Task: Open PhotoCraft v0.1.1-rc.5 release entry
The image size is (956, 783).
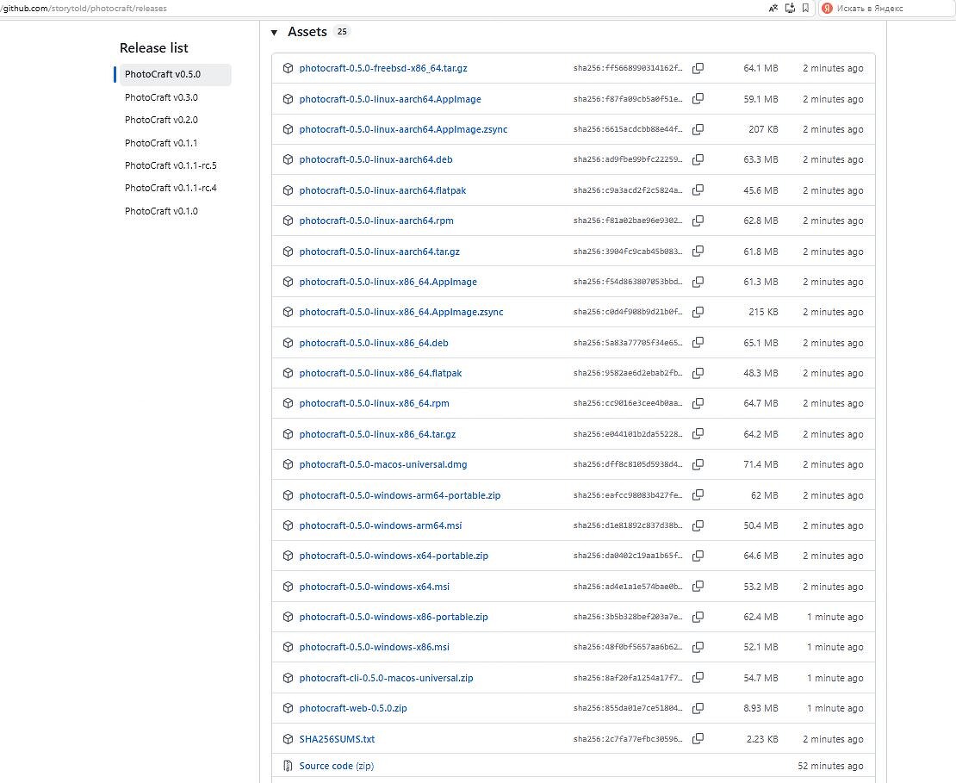Action: pyautogui.click(x=171, y=165)
